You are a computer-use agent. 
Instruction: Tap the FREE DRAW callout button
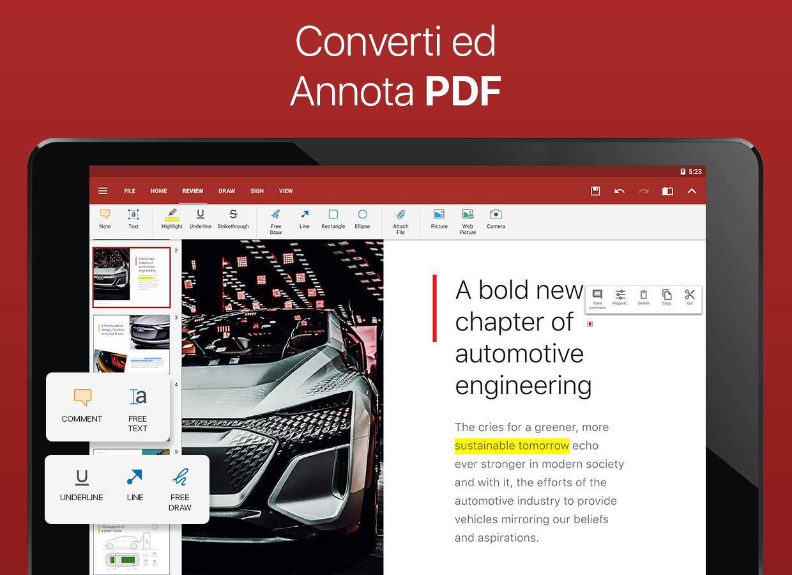coord(180,490)
